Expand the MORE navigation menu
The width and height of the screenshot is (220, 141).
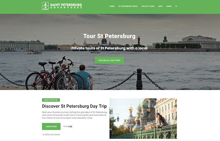point(169,6)
